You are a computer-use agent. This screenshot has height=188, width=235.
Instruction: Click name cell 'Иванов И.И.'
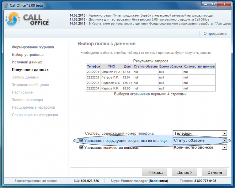coord(111,72)
